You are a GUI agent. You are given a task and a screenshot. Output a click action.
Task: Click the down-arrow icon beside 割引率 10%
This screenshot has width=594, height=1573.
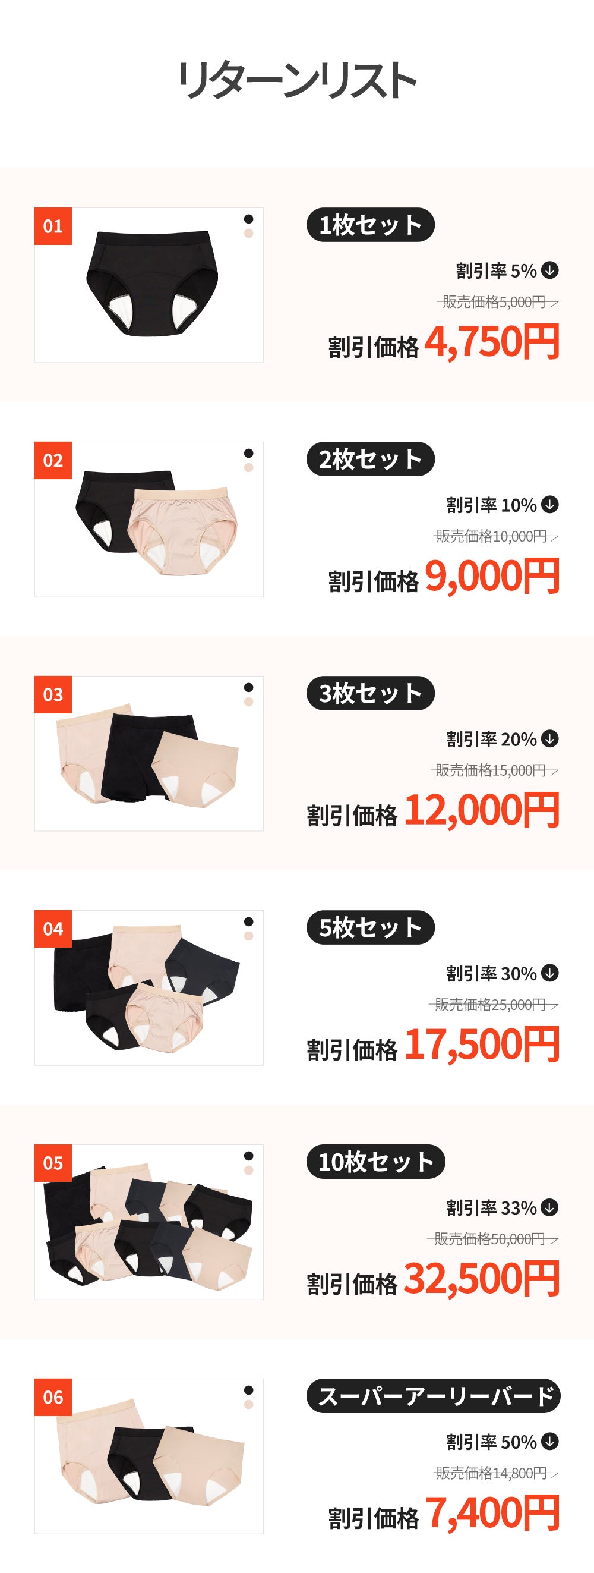pos(549,504)
